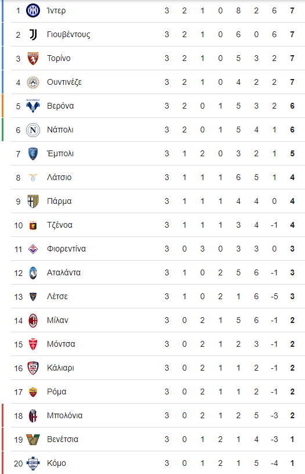Click the Λάτσιο eagle icon

coord(33,177)
